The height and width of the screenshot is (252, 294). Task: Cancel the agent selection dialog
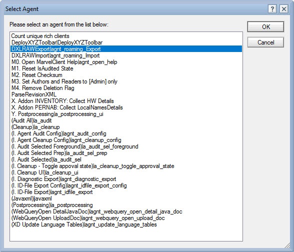coord(265,42)
